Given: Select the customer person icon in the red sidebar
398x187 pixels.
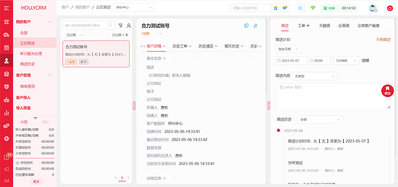Looking at the screenshot, I should point(6,61).
